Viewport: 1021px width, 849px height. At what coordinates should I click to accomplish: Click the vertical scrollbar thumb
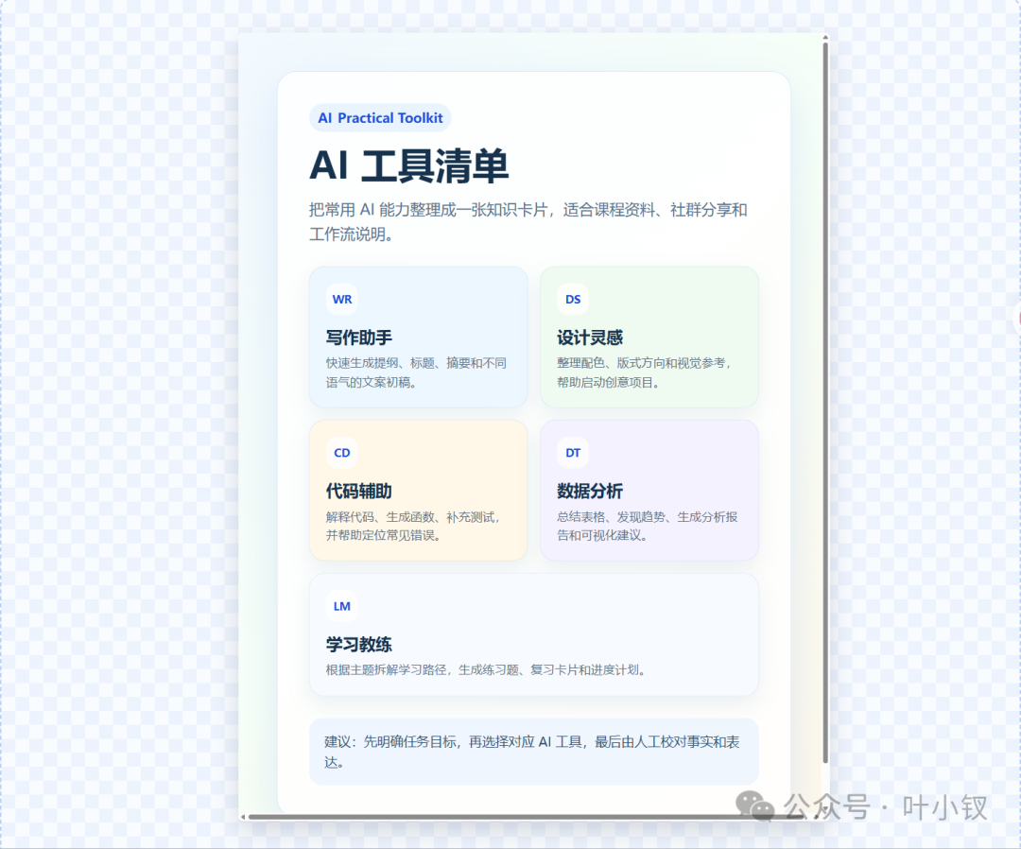pos(825,403)
